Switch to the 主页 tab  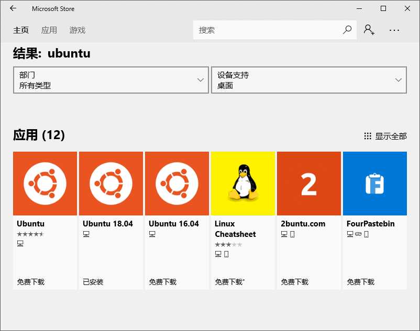point(21,30)
